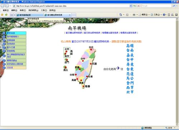Screen dimensions: 179x130
Task: Click the Home page icon
Action: point(121,15)
